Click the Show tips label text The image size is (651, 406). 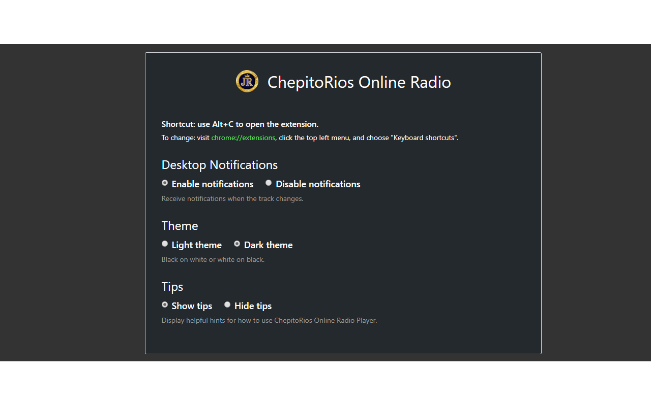[x=191, y=306]
